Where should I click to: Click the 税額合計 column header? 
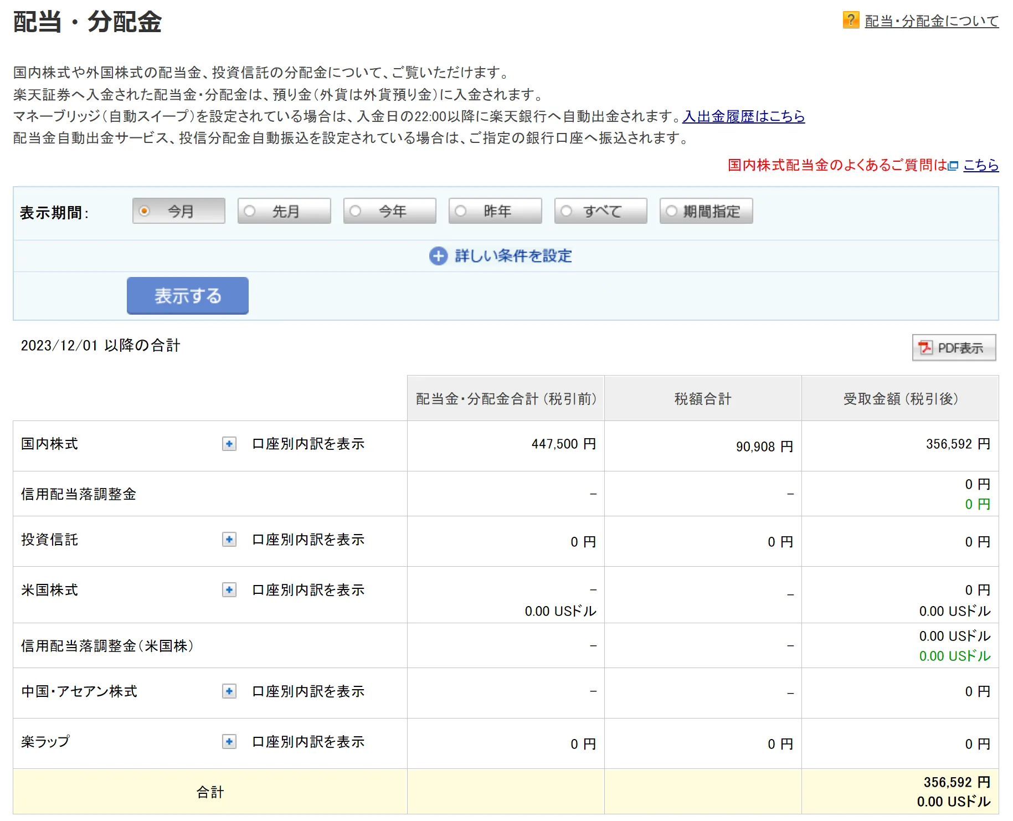click(x=703, y=398)
